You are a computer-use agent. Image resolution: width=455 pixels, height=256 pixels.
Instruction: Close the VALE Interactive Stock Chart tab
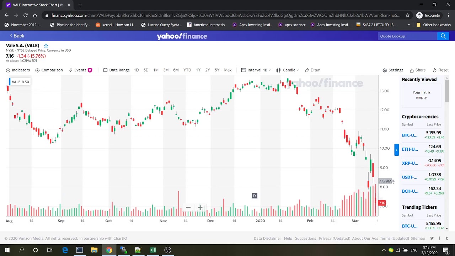(69, 5)
